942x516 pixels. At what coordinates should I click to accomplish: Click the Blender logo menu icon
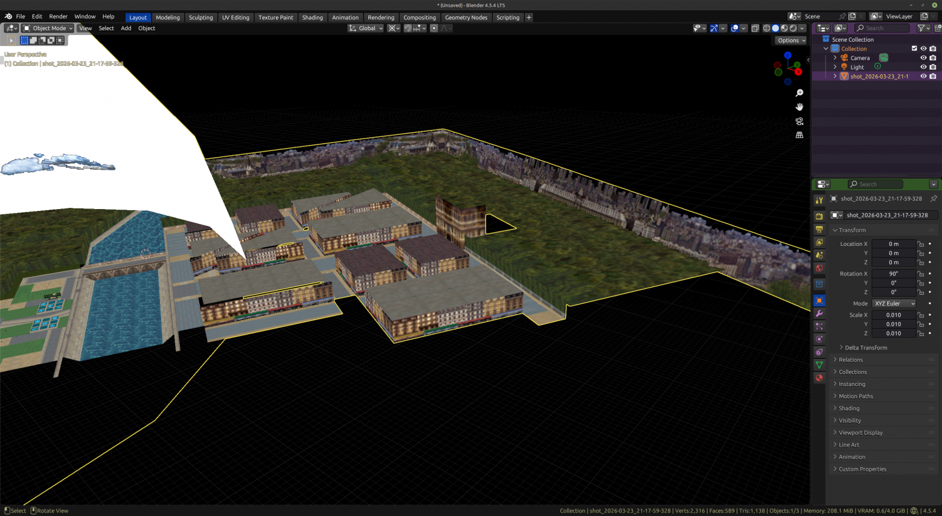[8, 16]
